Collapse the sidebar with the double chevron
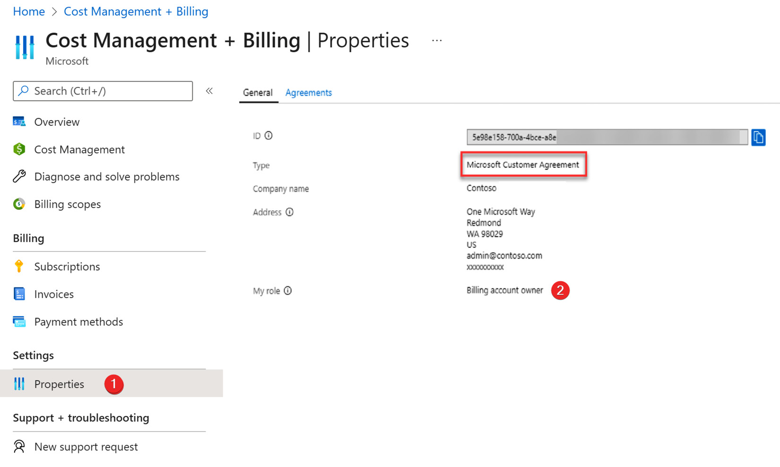 pos(209,91)
